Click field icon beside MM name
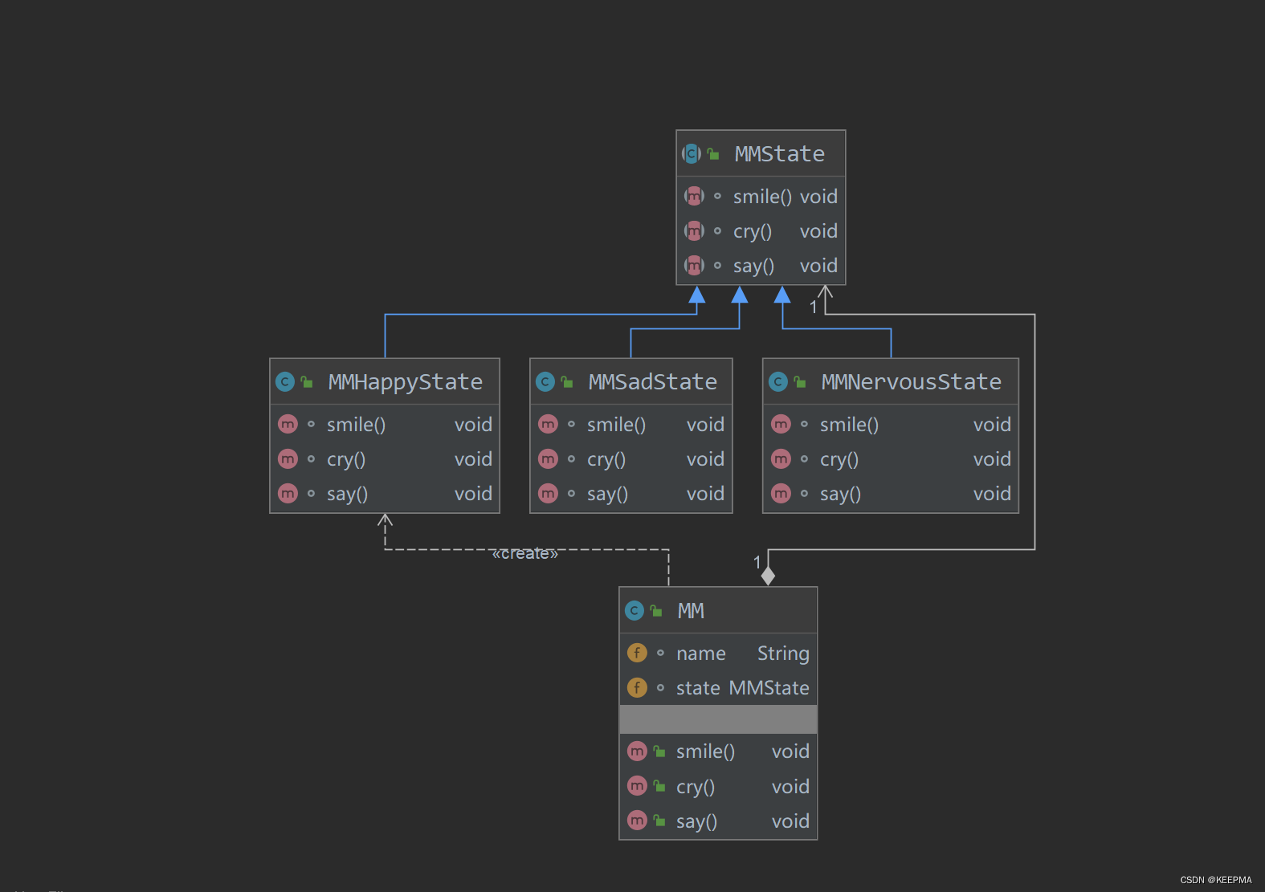Image resolution: width=1265 pixels, height=892 pixels. click(637, 653)
